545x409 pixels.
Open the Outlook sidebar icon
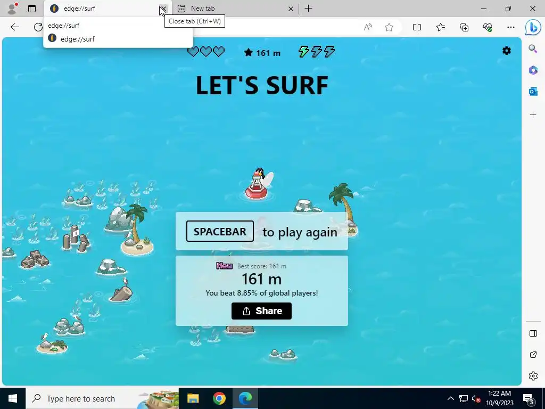(533, 92)
